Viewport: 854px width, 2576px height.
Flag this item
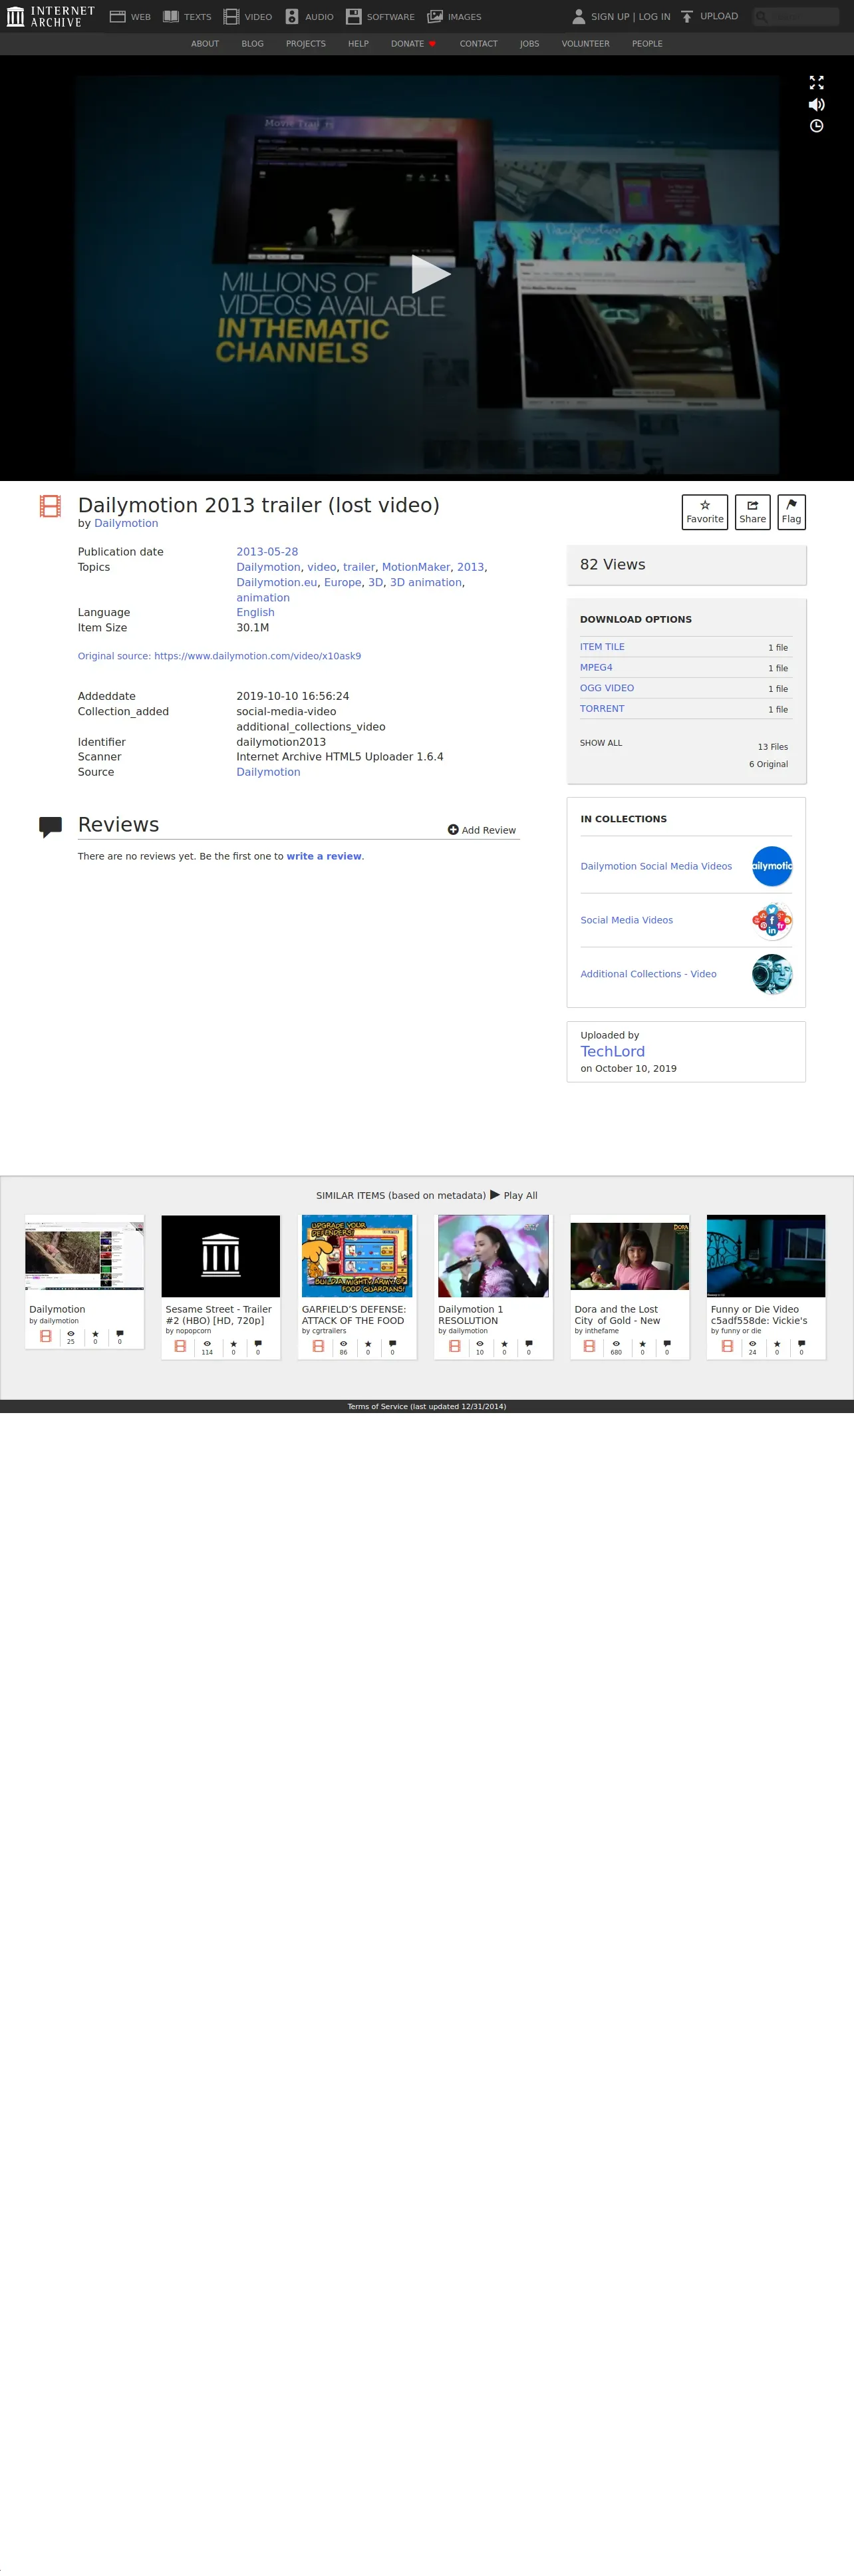791,512
